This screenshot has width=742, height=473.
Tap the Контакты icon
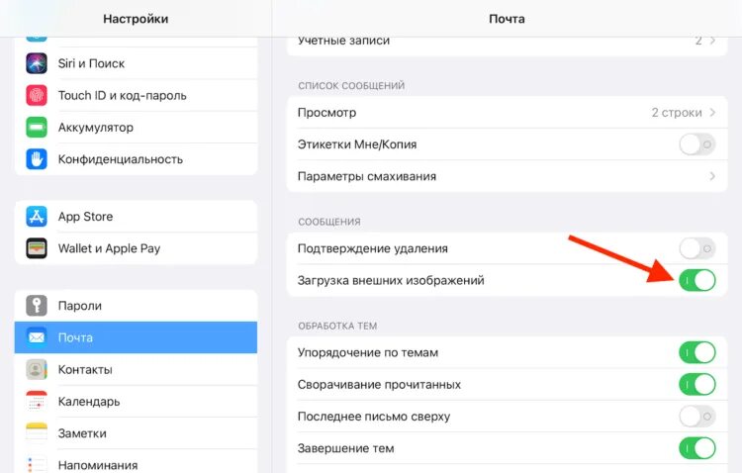(38, 370)
